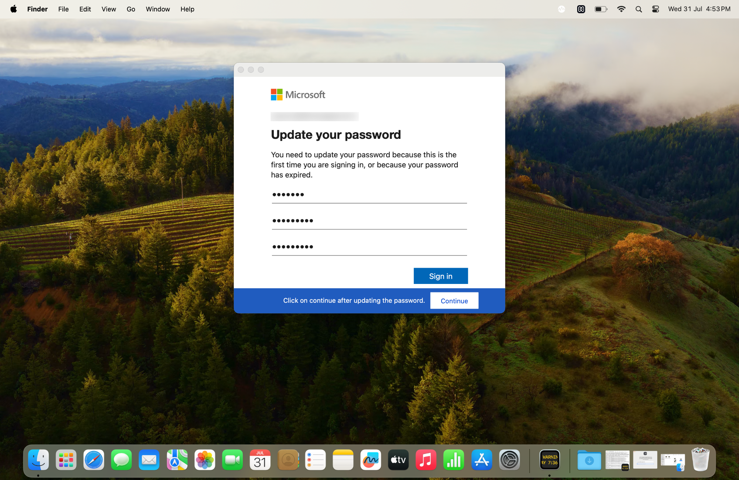Focus the first password field
The height and width of the screenshot is (480, 739).
pyautogui.click(x=369, y=195)
